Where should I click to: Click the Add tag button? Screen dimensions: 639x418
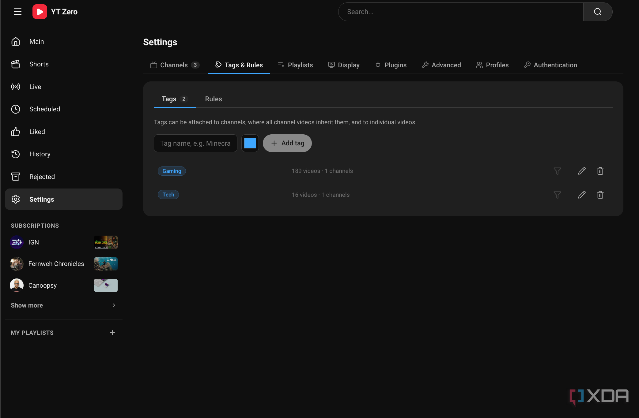pyautogui.click(x=287, y=143)
